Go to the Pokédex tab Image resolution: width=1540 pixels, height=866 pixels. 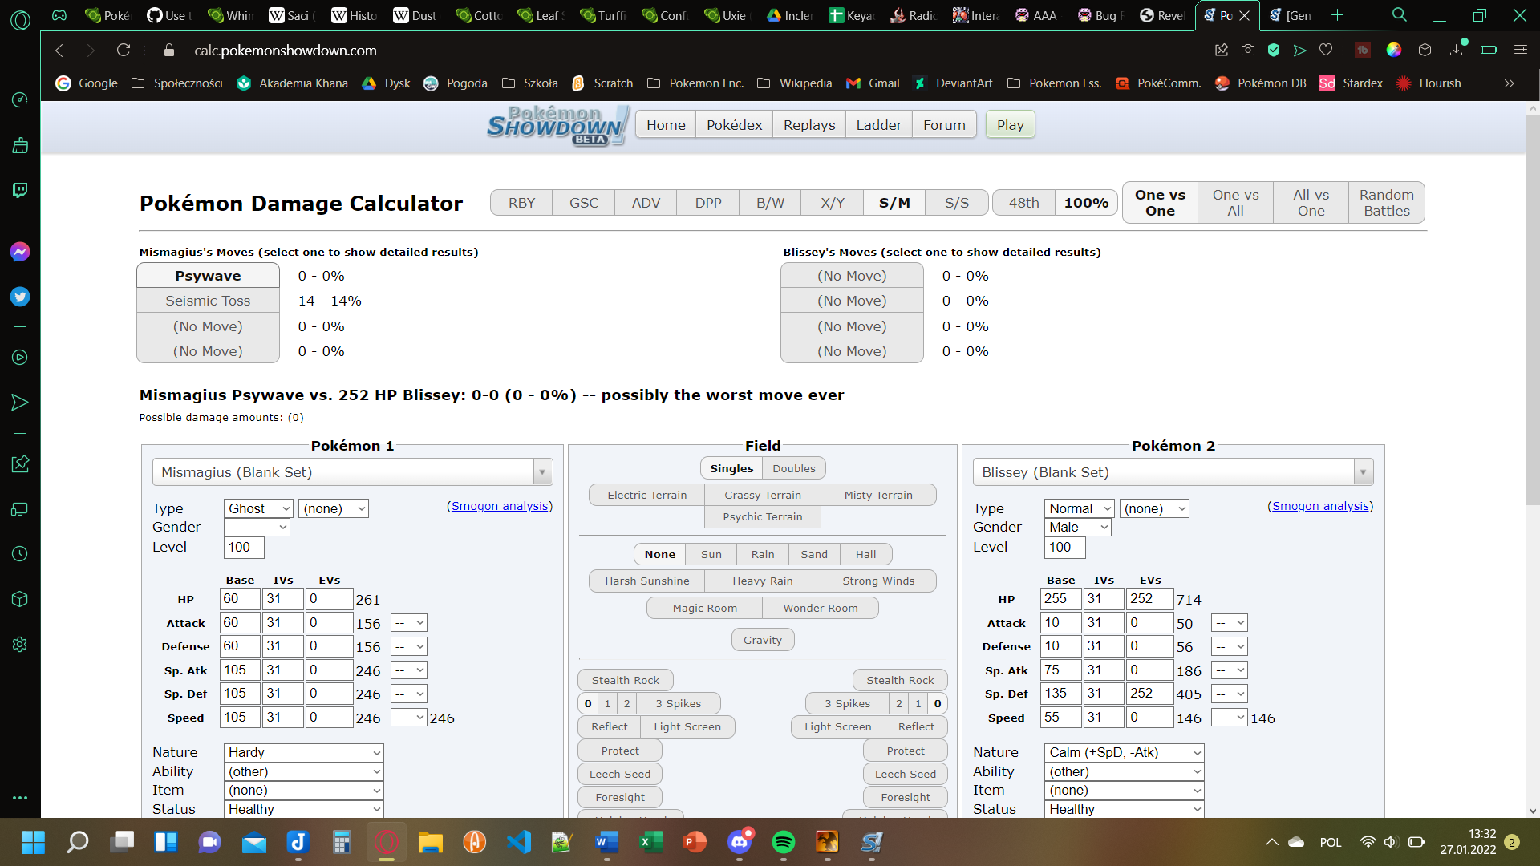(734, 125)
